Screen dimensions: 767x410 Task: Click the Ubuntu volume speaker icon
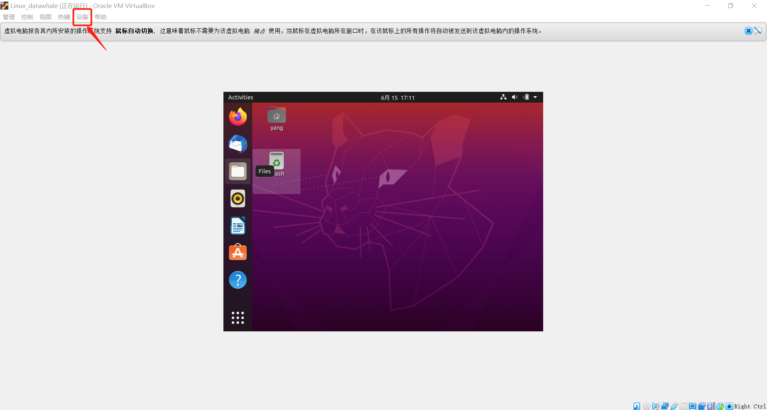[515, 97]
